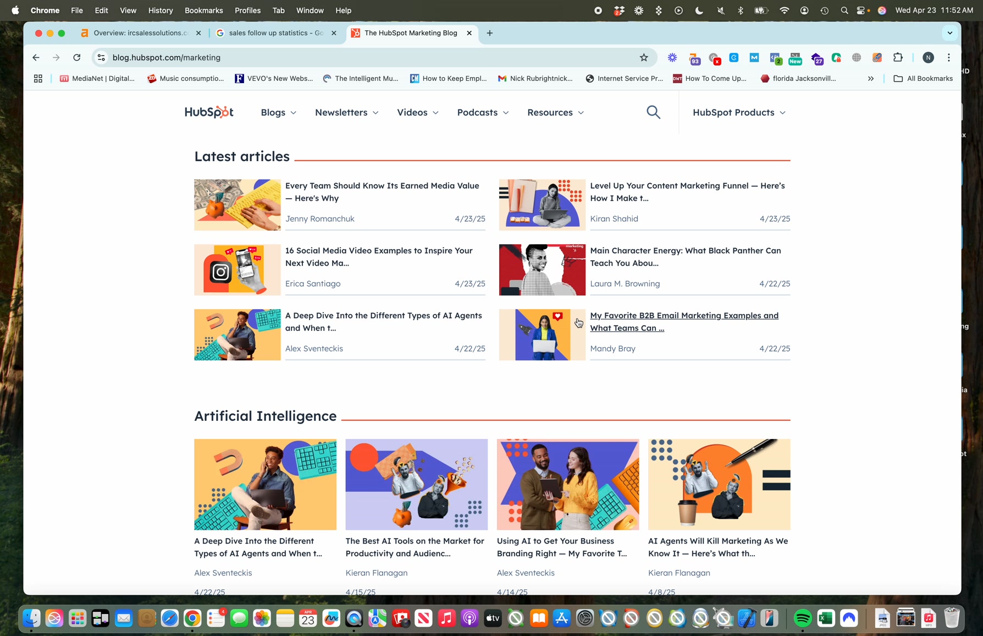The height and width of the screenshot is (636, 983).
Task: Open the Chrome extensions puzzle icon
Action: (898, 58)
